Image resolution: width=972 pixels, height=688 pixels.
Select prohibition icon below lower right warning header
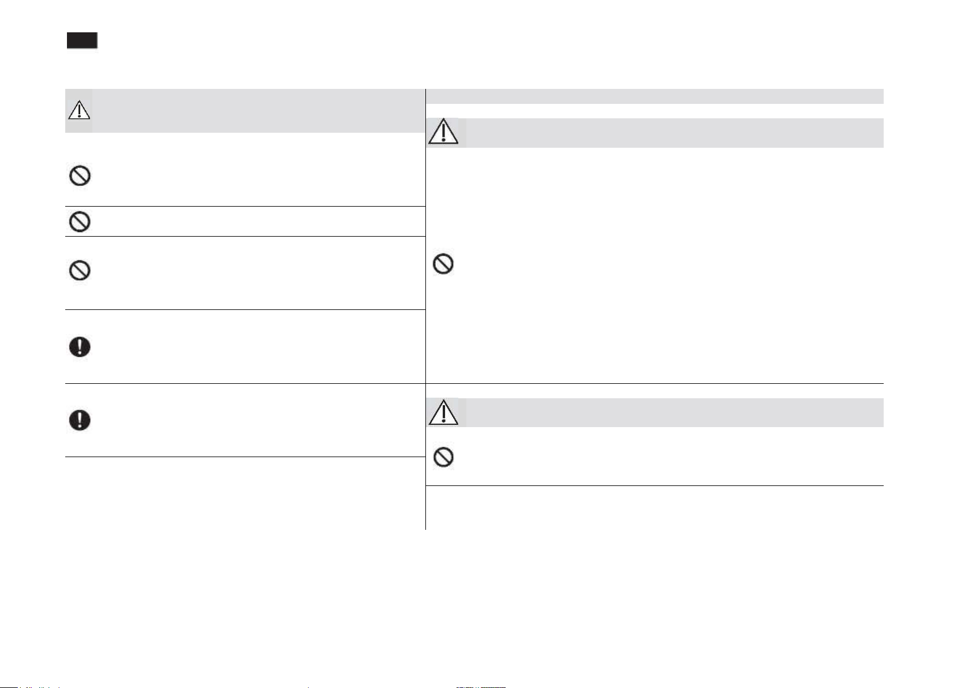coord(443,458)
